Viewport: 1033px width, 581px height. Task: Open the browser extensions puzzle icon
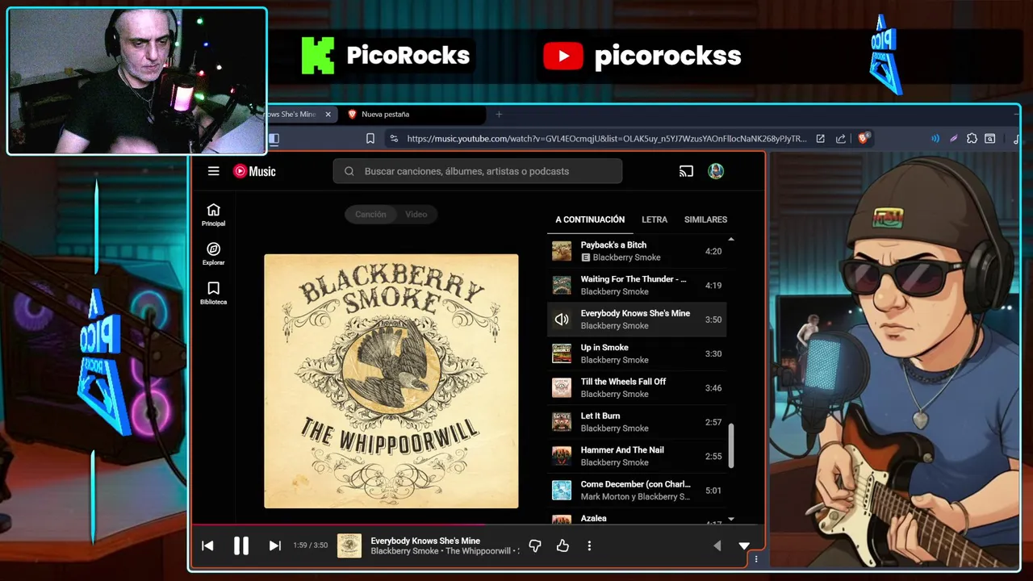[972, 139]
